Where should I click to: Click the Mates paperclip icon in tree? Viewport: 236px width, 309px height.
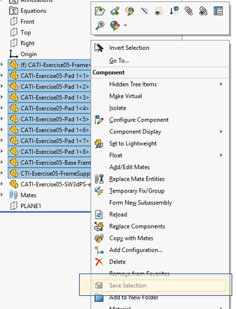click(x=14, y=195)
